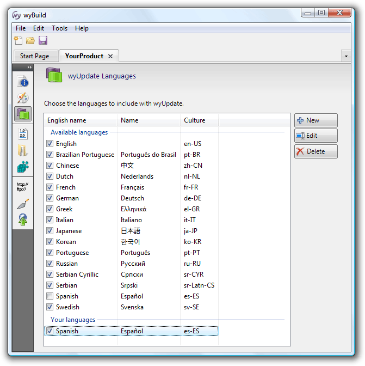This screenshot has width=365, height=366.
Task: Uncheck the English language checkbox
Action: 50,143
